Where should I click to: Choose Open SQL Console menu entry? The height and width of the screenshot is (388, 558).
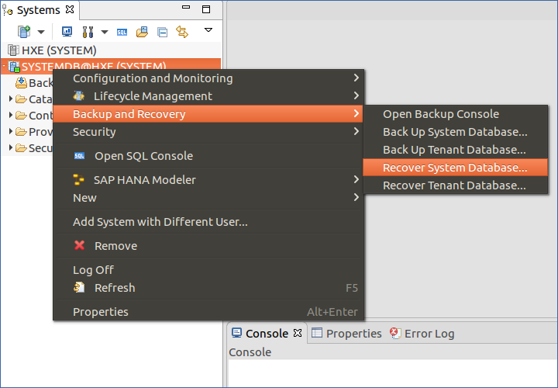pos(208,156)
